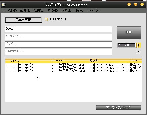Click the filter dropdown arrow stepper
This screenshot has width=147, height=115.
pos(139,45)
